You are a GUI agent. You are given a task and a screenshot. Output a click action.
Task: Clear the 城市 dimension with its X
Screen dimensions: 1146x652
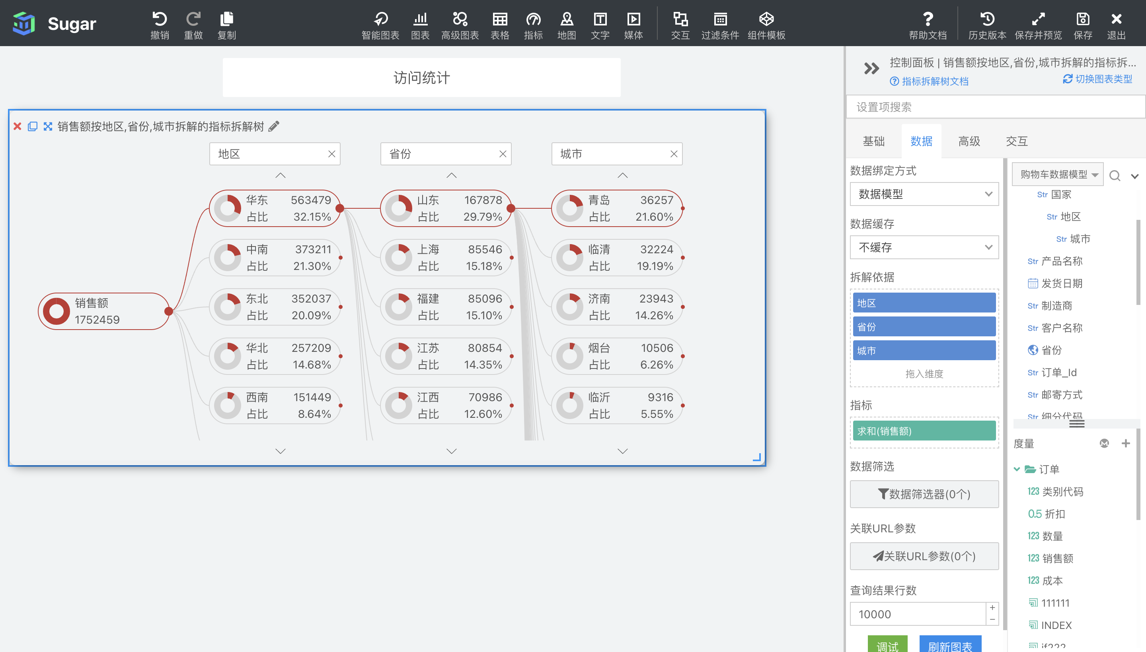pos(674,154)
